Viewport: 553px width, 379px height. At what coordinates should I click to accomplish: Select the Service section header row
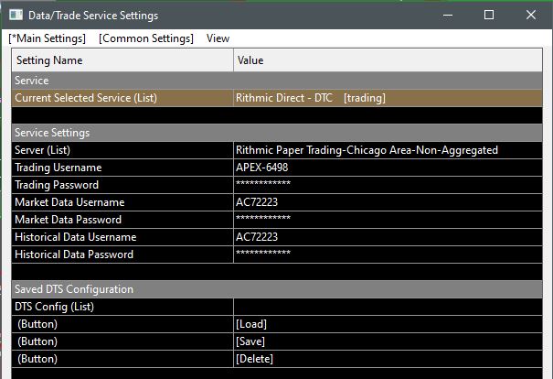point(277,81)
